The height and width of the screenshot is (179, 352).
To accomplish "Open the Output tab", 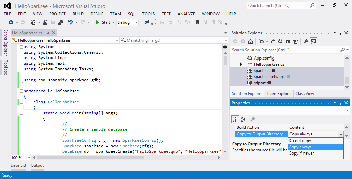I will point(37,165).
